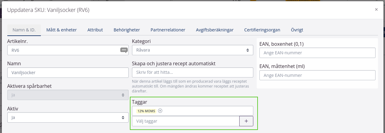Click the automatic recipe help text

click(x=191, y=86)
